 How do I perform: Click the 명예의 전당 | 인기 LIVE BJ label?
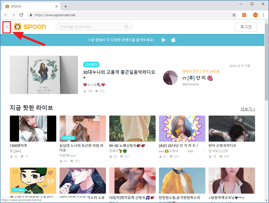(x=201, y=71)
